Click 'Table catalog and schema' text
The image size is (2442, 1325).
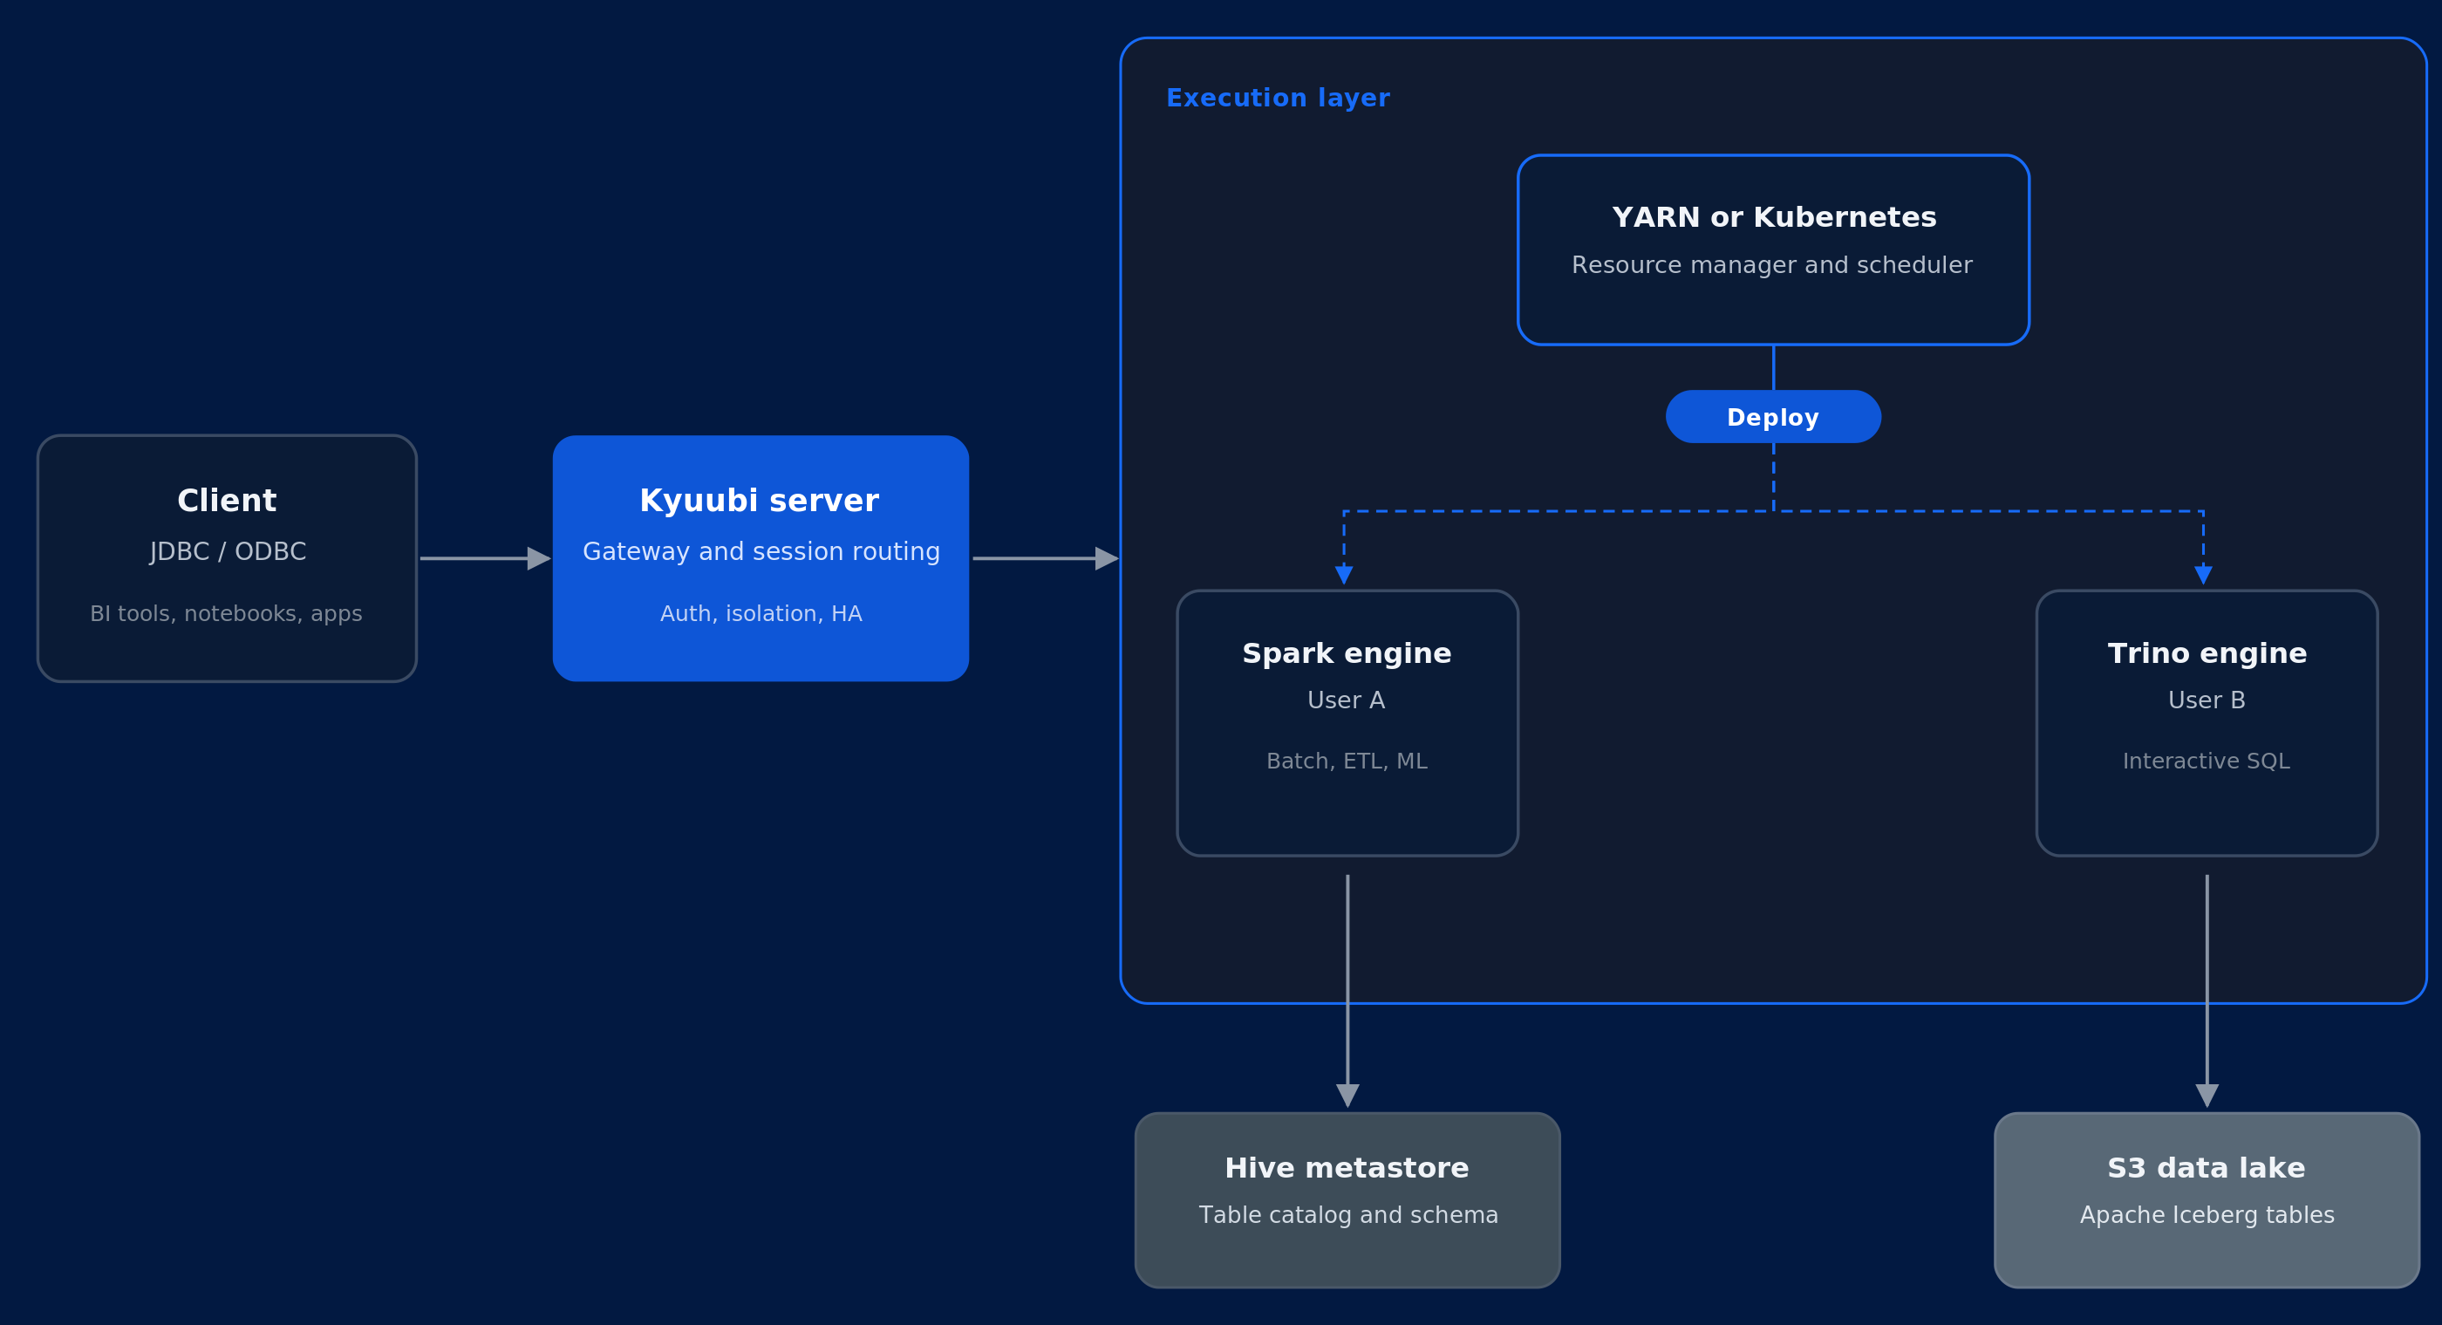click(1348, 1215)
